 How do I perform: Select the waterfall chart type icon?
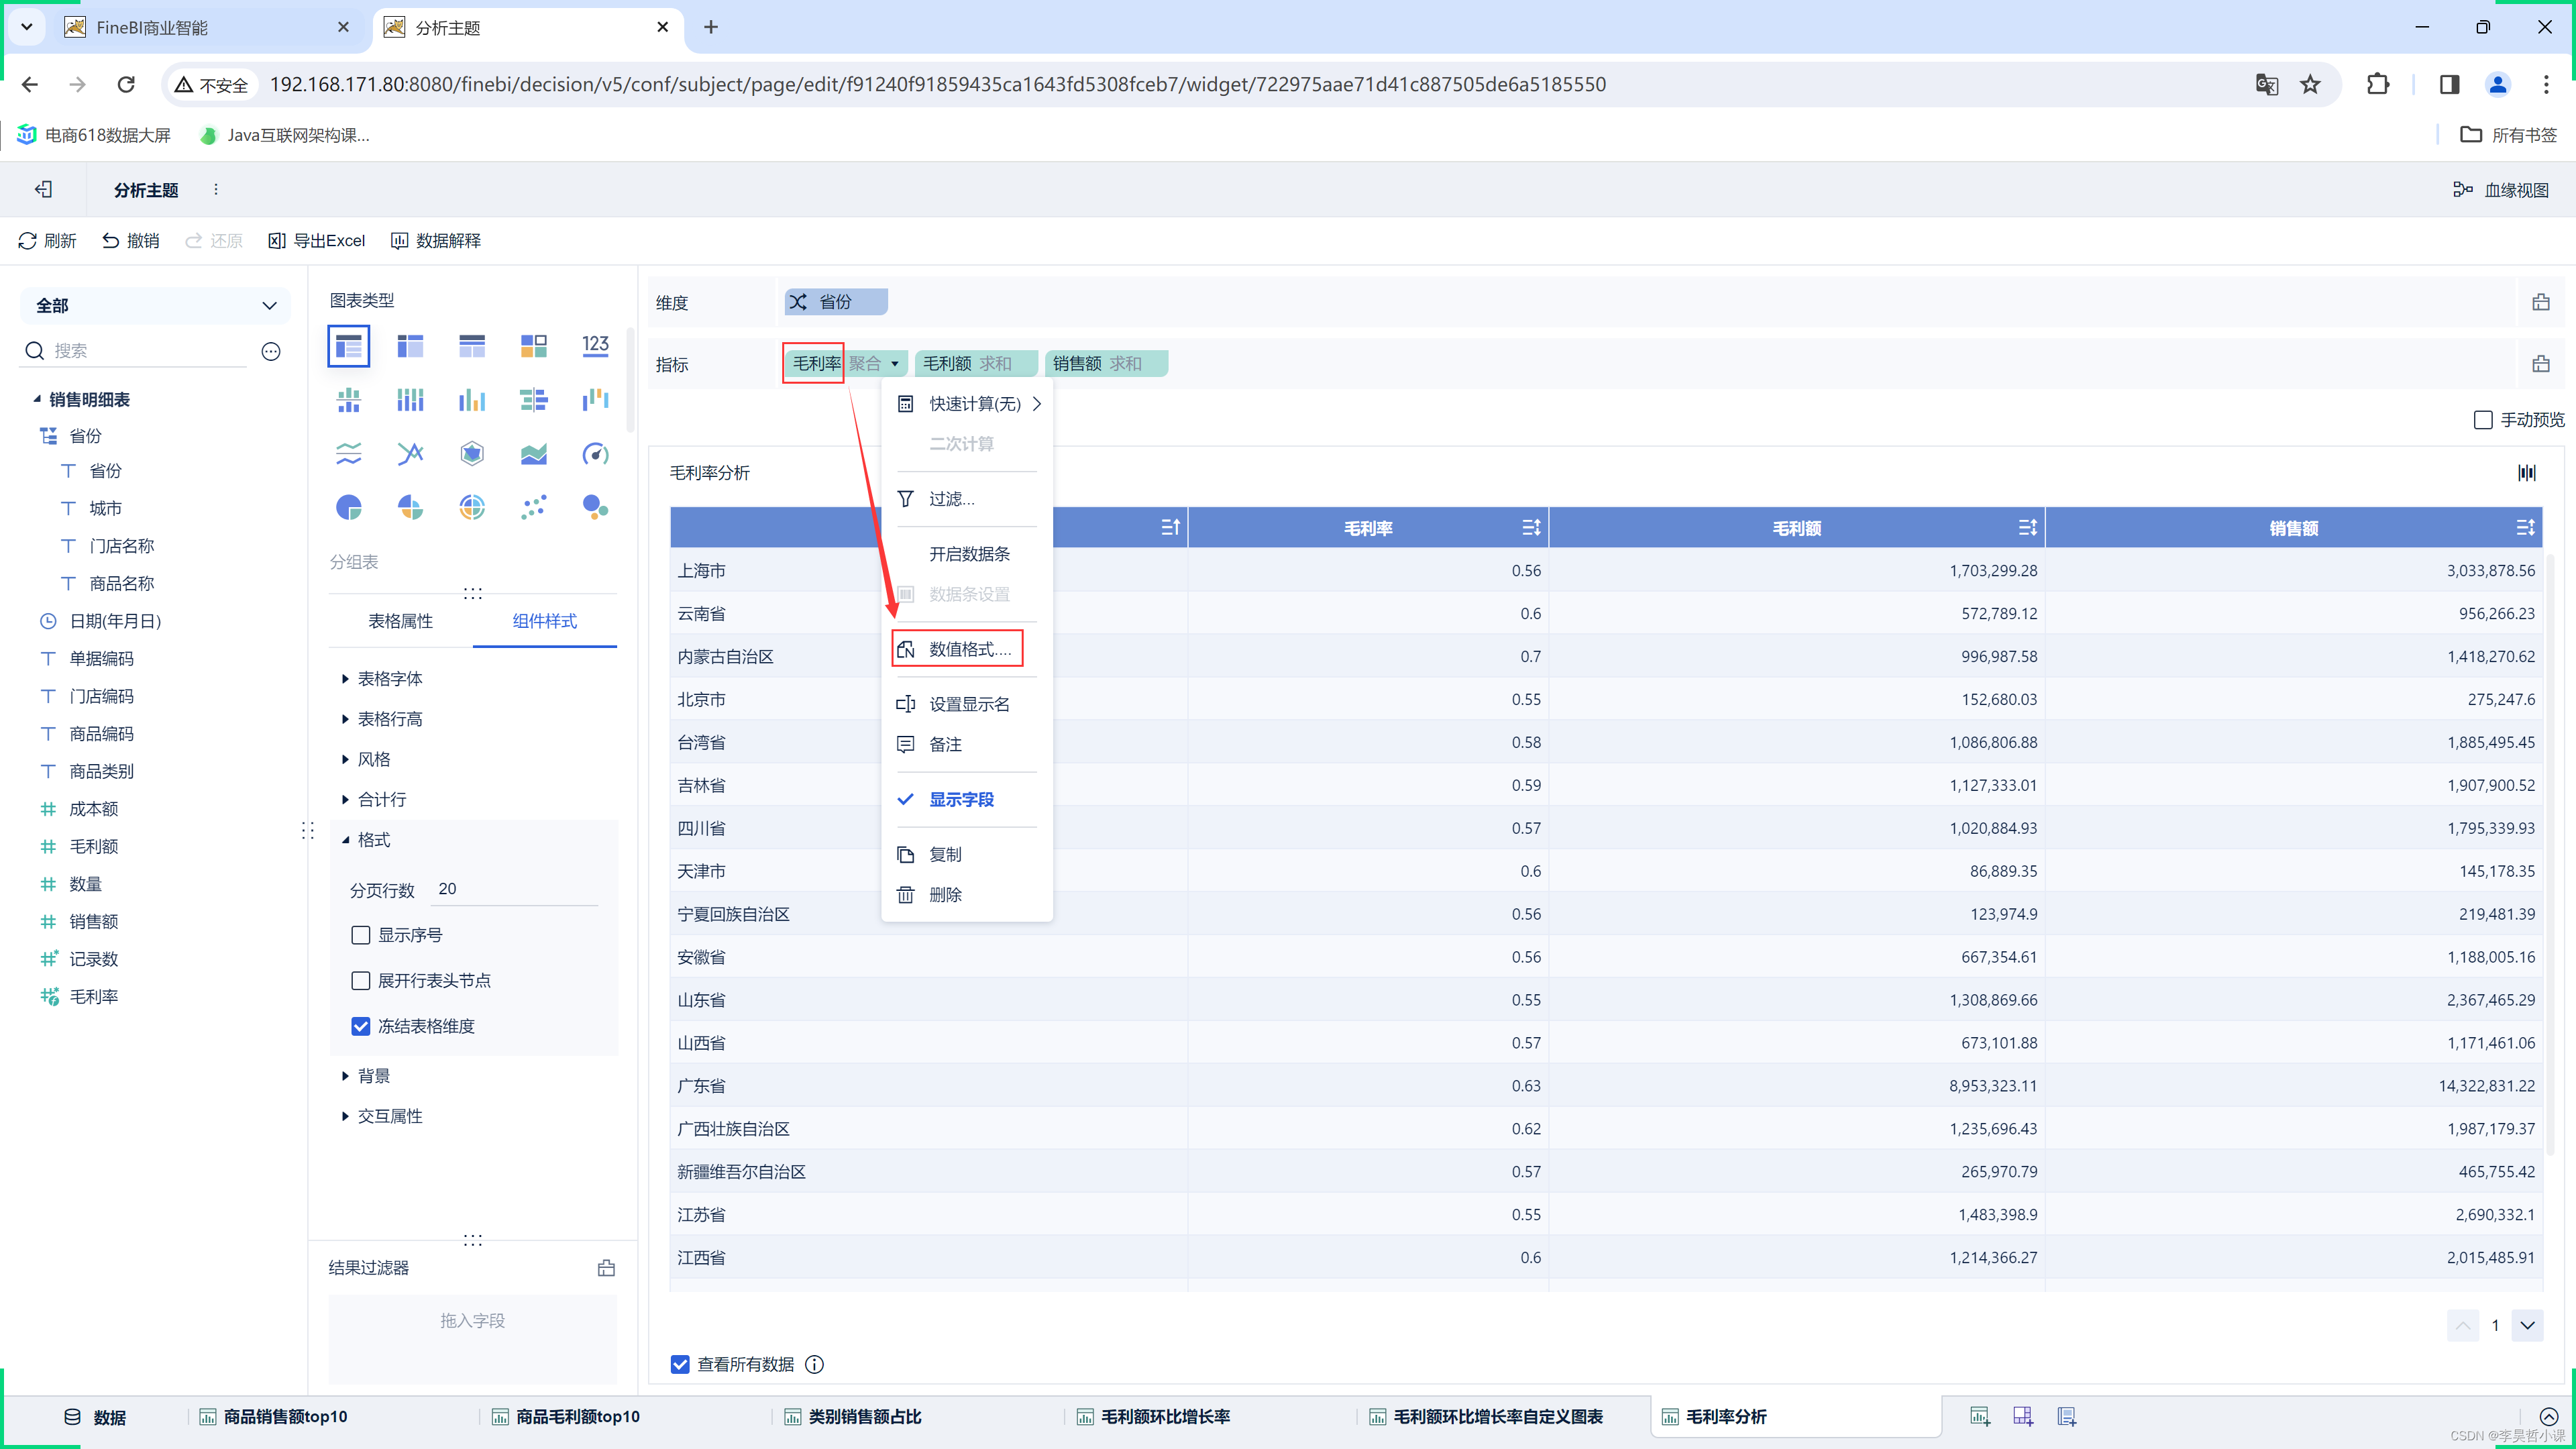[x=595, y=400]
